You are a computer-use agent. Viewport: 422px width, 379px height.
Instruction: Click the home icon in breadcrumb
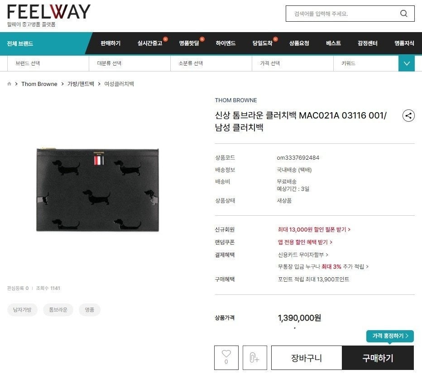(x=10, y=84)
